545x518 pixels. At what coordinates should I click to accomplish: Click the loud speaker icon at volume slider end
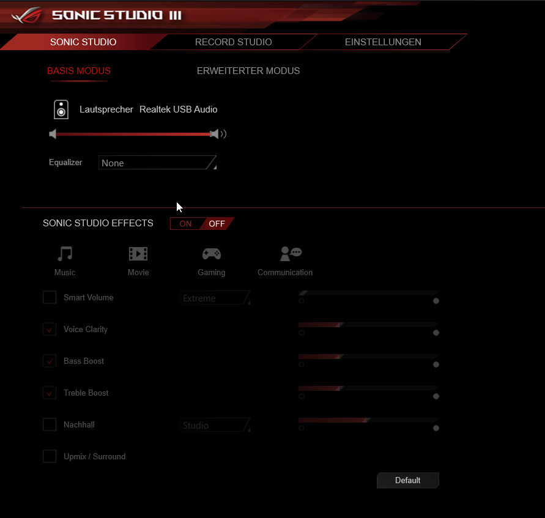(x=218, y=134)
